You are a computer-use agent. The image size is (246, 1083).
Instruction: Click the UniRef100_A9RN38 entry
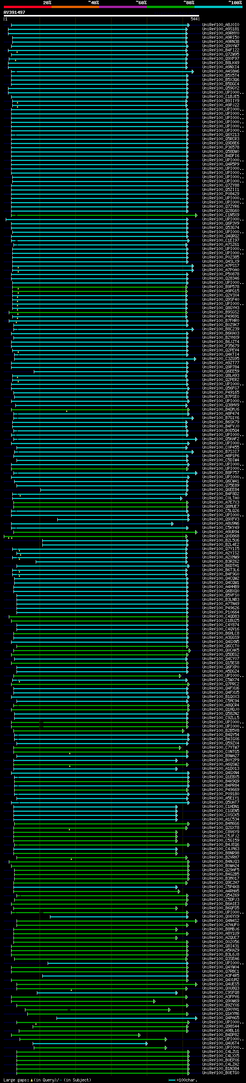click(x=221, y=41)
